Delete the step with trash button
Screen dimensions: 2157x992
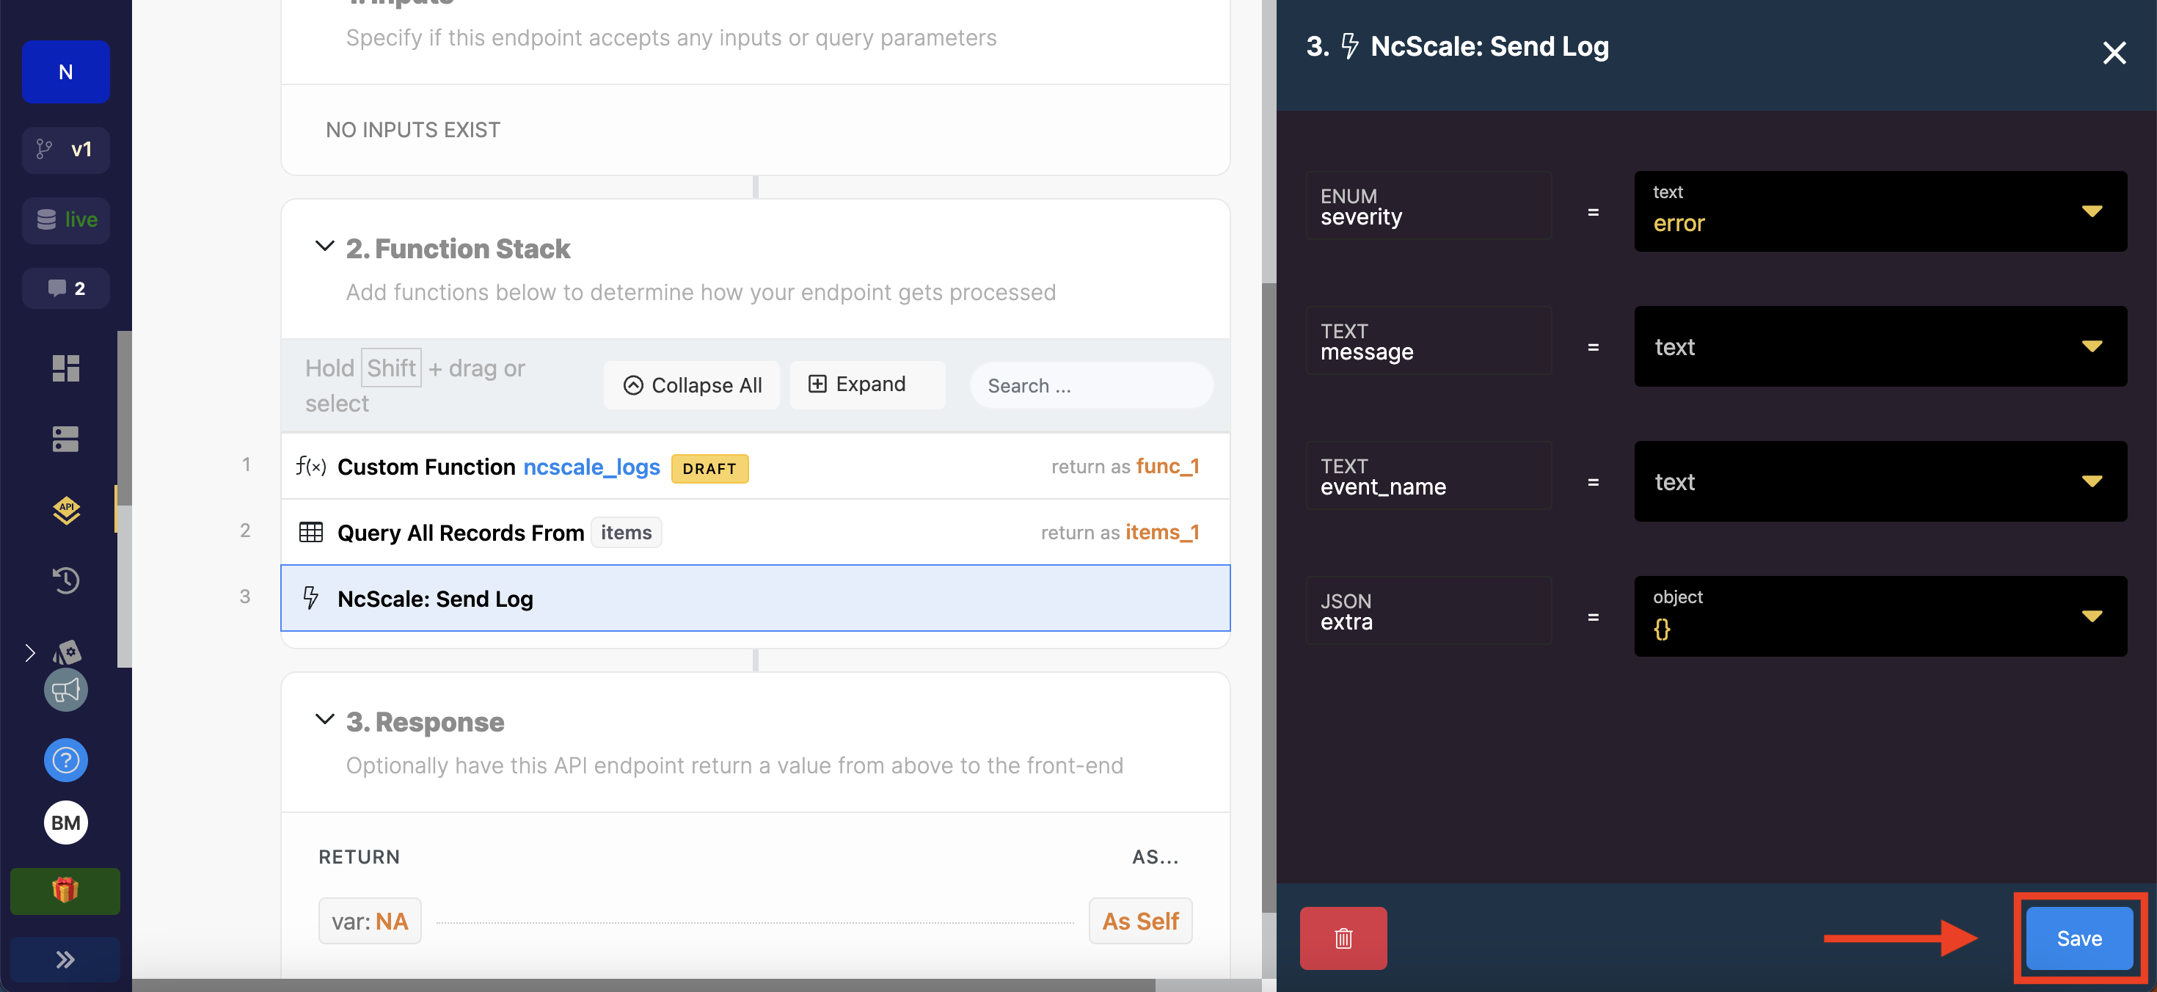[x=1343, y=938]
